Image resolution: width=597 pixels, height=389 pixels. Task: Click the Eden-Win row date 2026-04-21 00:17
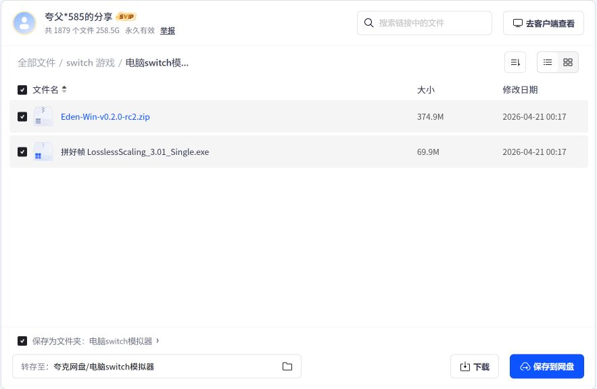534,116
